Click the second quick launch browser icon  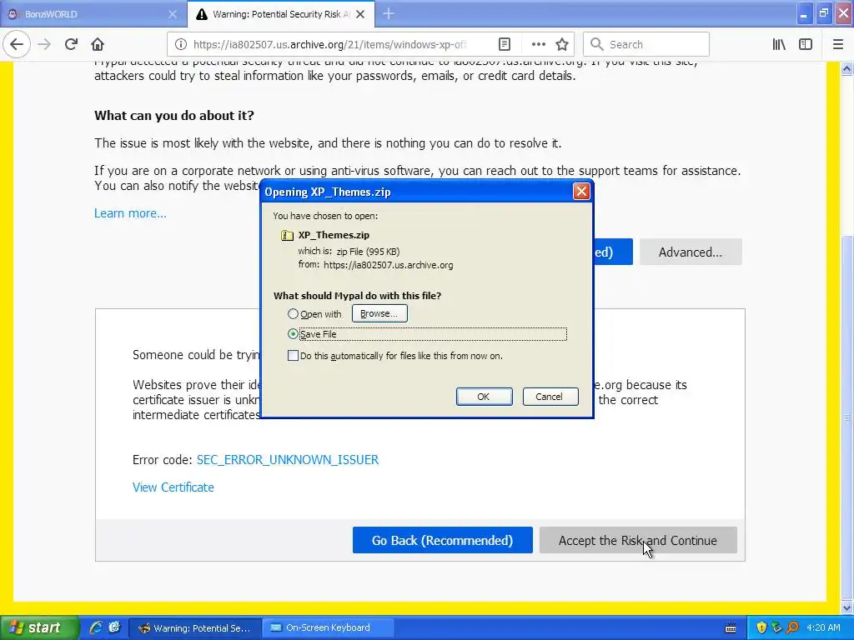(113, 627)
